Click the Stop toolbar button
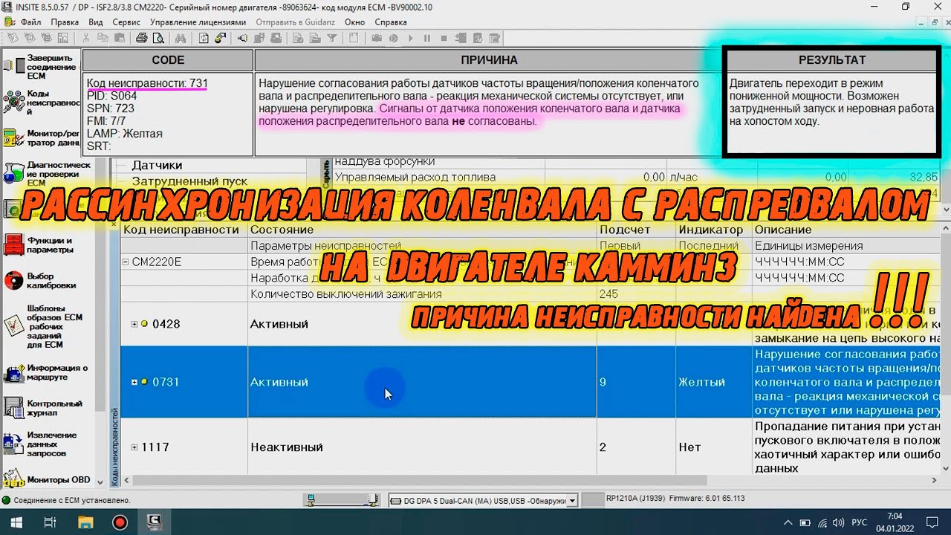Screen dimensions: 951x535 (x=444, y=38)
